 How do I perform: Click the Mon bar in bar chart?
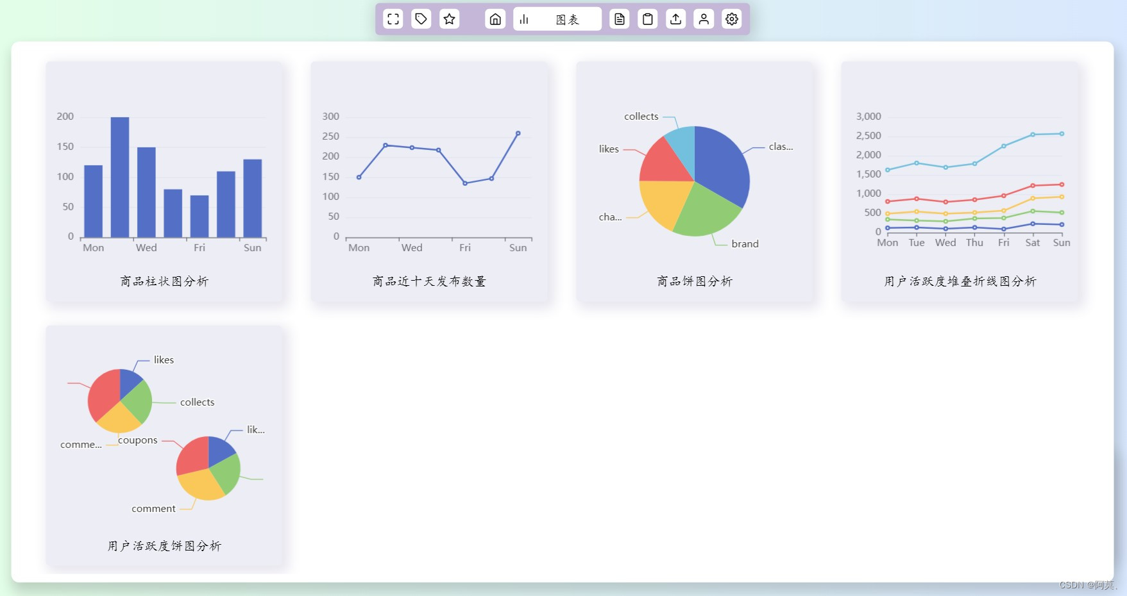pyautogui.click(x=94, y=201)
